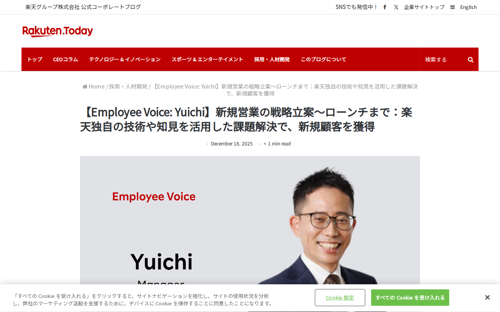
Task: Click the hamburger menu icon beside English
Action: [x=452, y=7]
